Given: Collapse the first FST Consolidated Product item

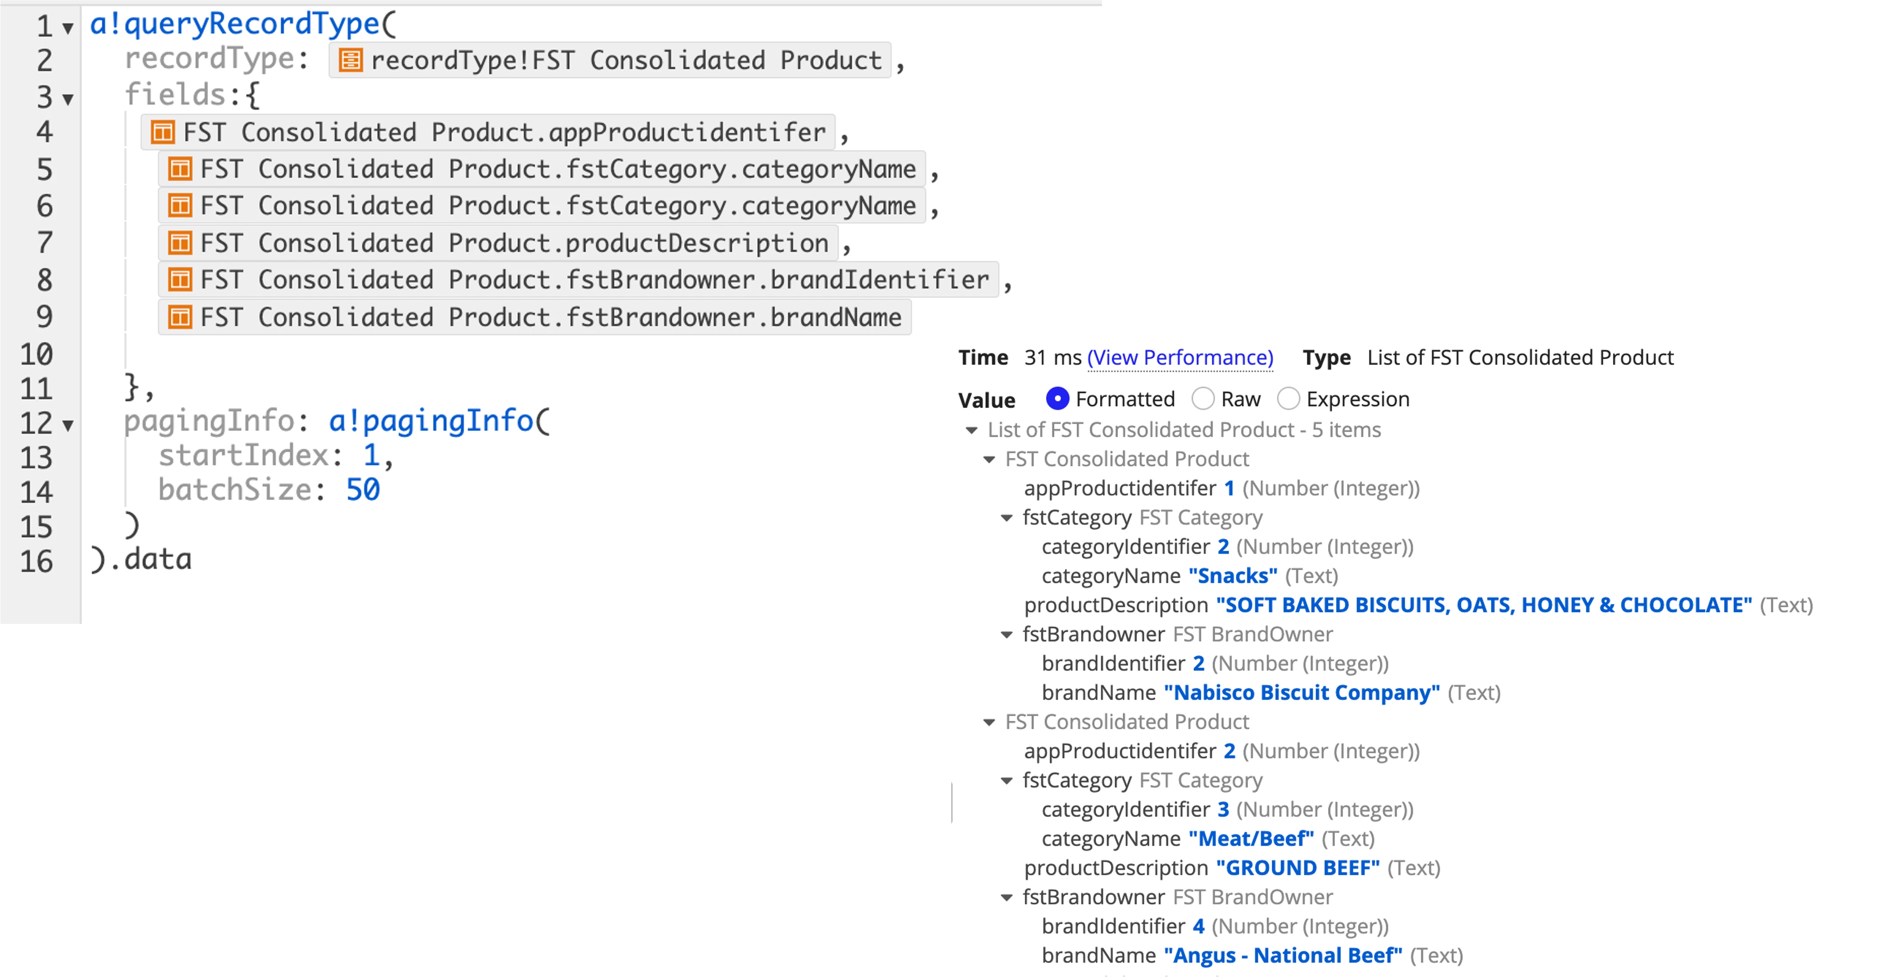Looking at the screenshot, I should 989,459.
